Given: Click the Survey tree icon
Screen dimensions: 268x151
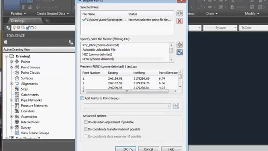Looking at the screenshot, I should click(x=17, y=128).
